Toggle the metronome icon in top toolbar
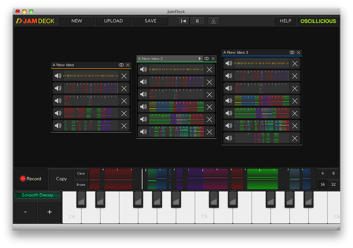Screen dimensions: 353x248 pyautogui.click(x=214, y=21)
